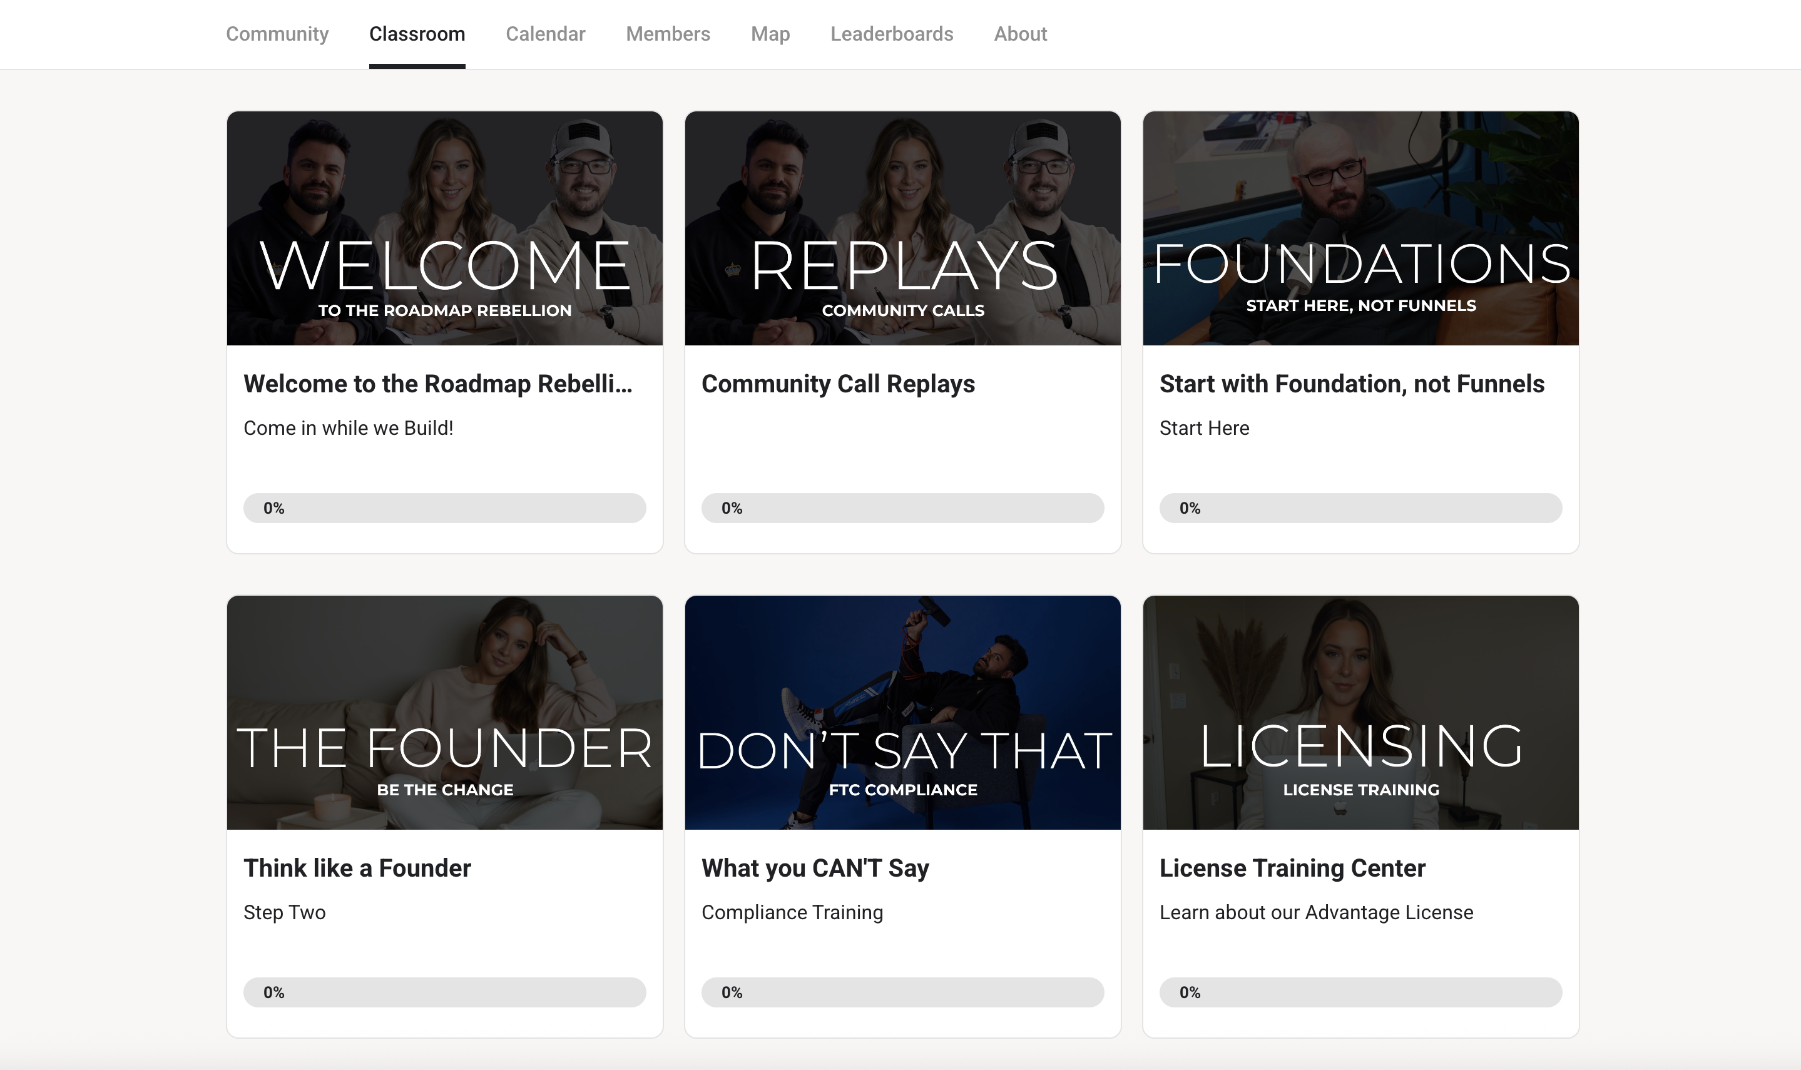Click progress bar under Welcome course
The width and height of the screenshot is (1801, 1070).
click(444, 507)
